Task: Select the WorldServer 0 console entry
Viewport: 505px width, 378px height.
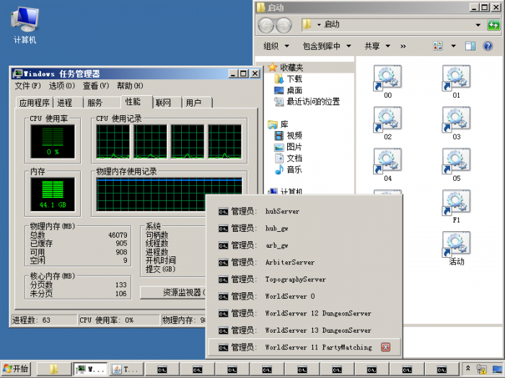Action: pyautogui.click(x=304, y=297)
